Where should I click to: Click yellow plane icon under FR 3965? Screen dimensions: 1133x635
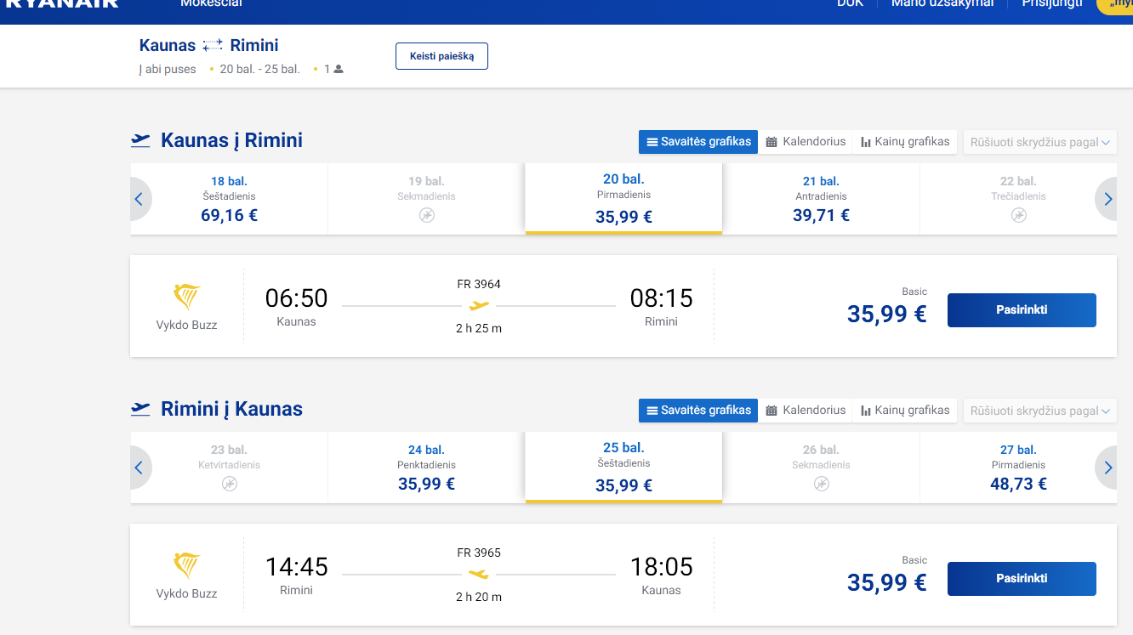pyautogui.click(x=479, y=574)
